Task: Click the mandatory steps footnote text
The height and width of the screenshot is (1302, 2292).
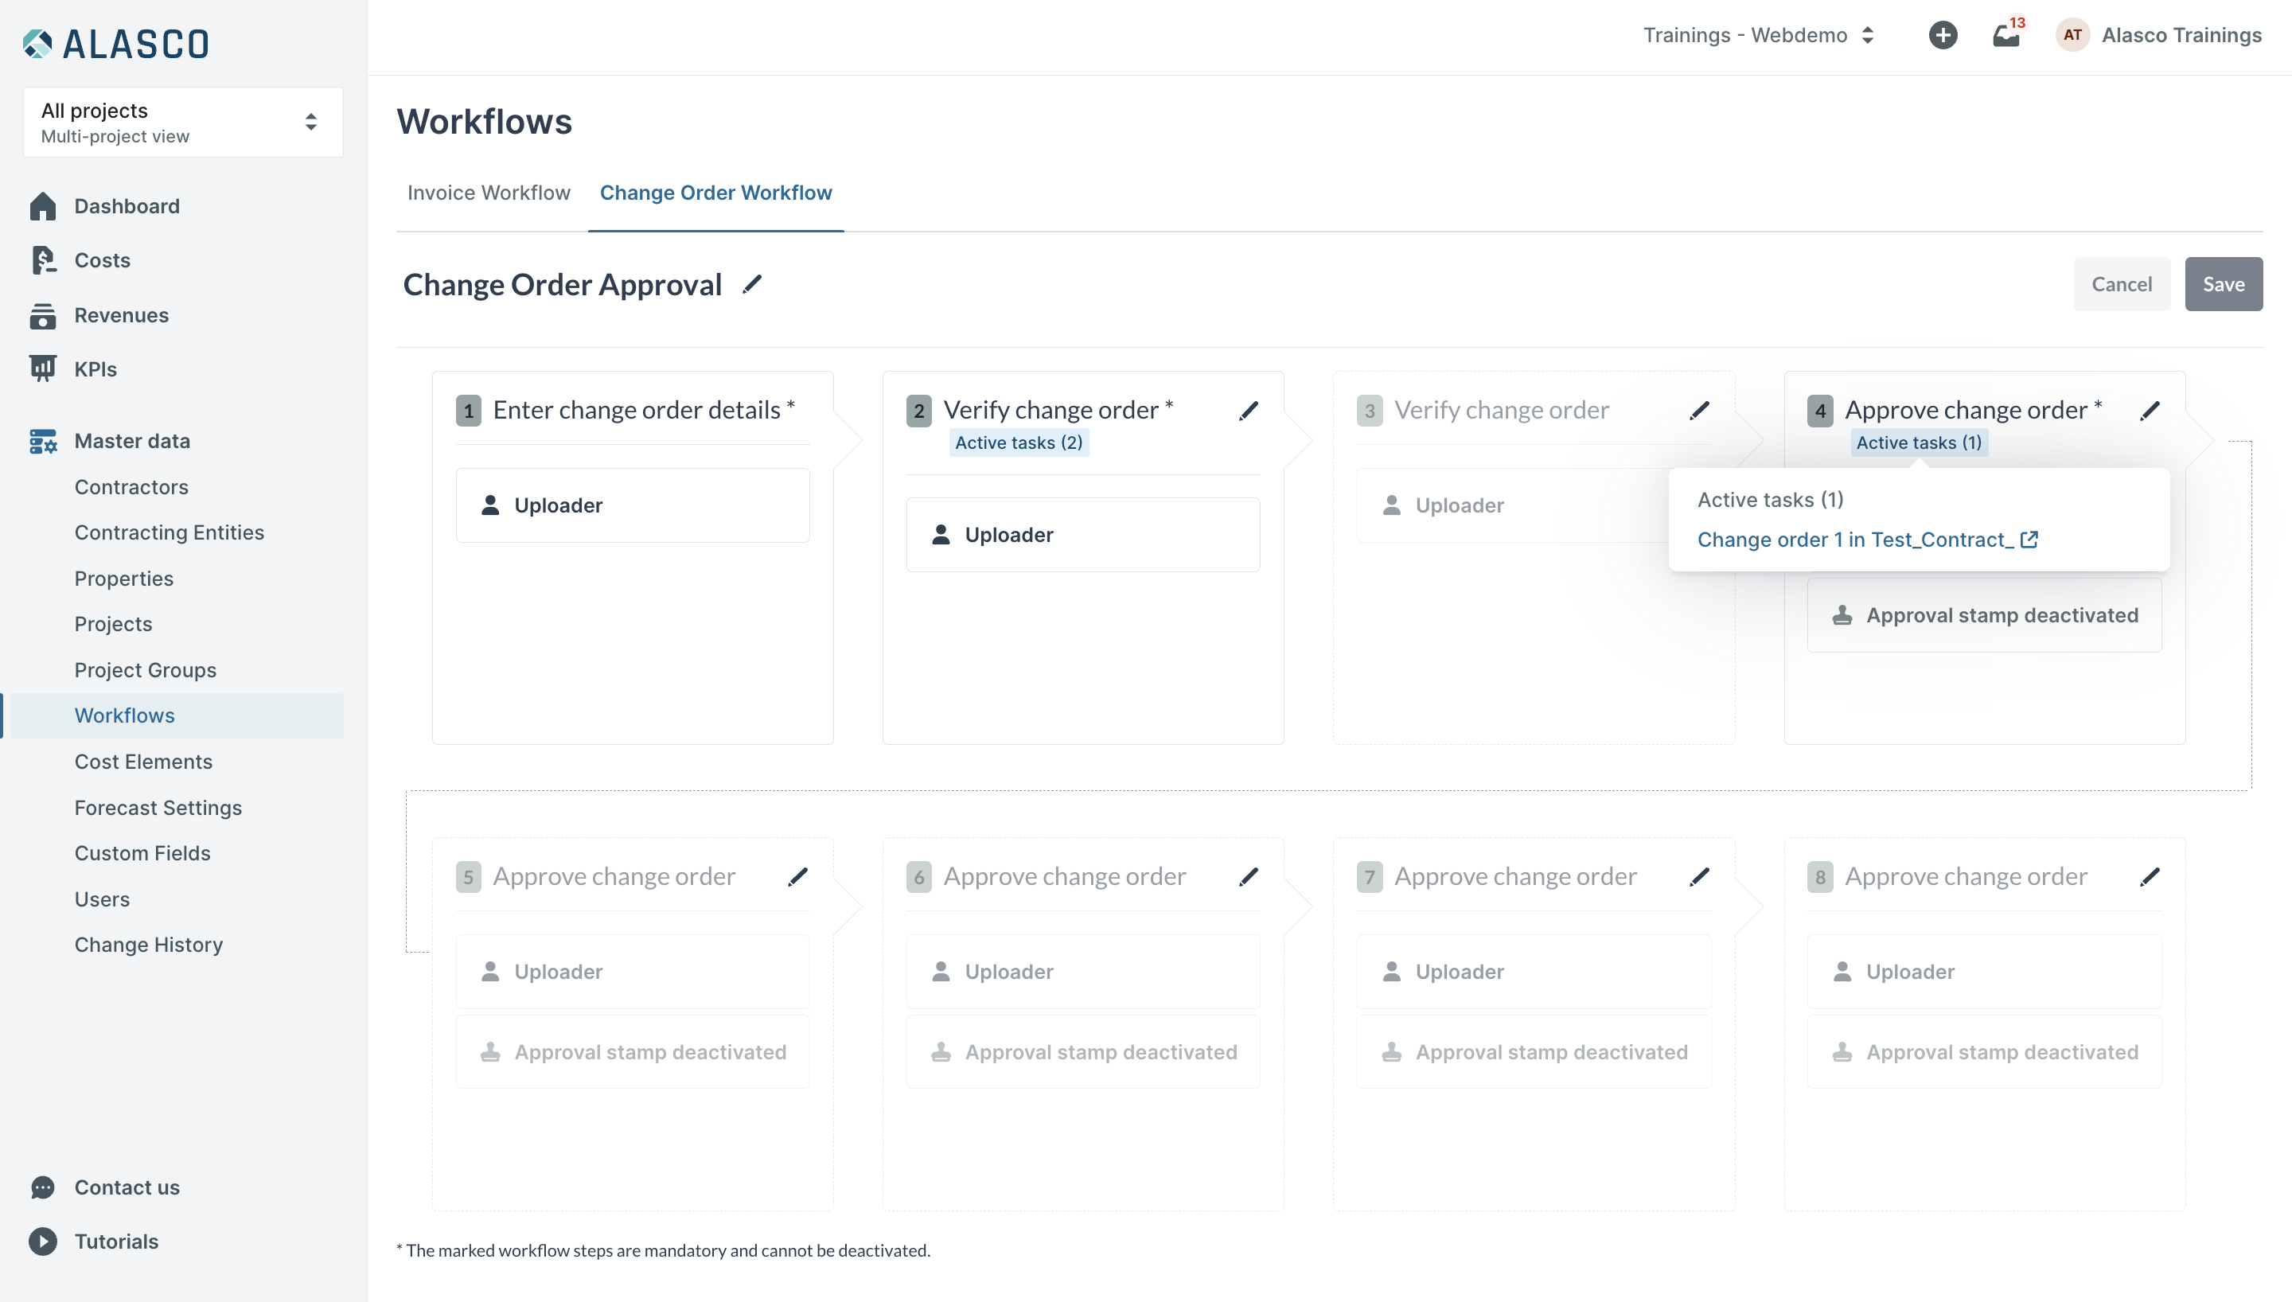Action: (663, 1250)
